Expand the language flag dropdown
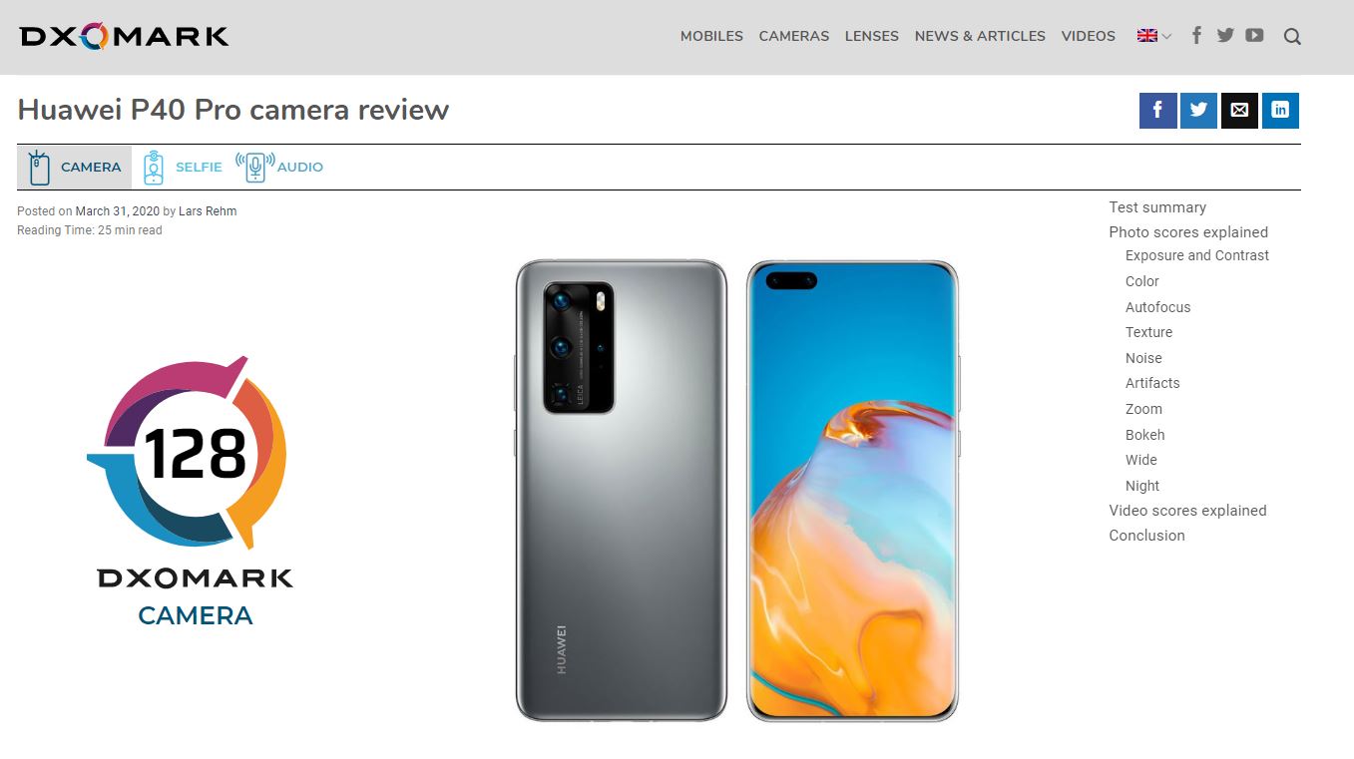1354x759 pixels. 1154,36
